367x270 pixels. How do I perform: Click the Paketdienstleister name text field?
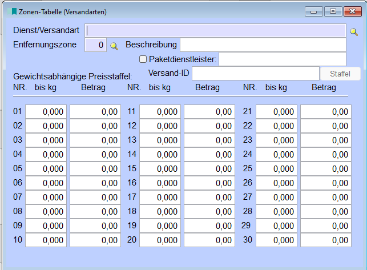[282, 59]
